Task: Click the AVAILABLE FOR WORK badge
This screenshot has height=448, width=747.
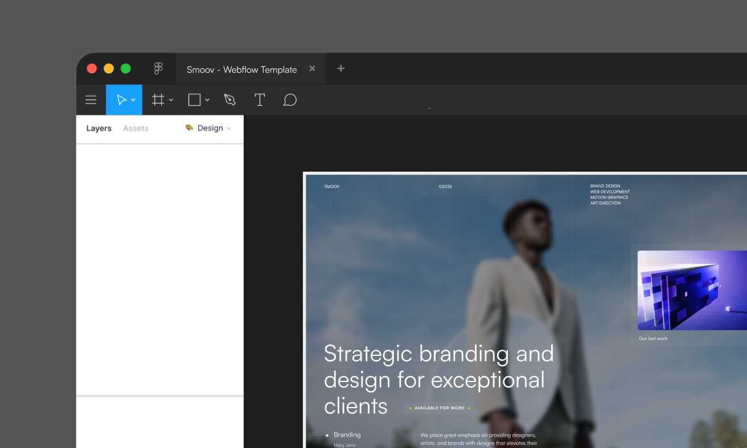Action: point(440,408)
